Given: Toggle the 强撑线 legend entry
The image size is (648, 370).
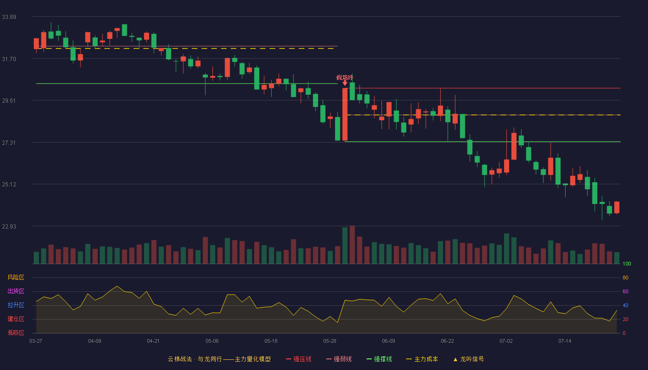Looking at the screenshot, I should 379,359.
